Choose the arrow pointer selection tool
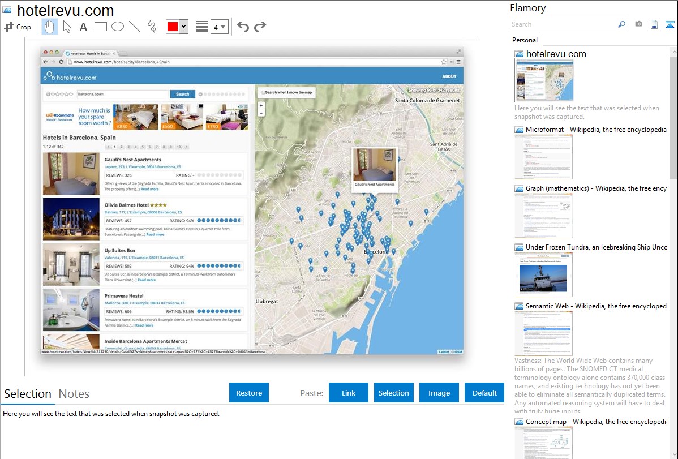 [67, 27]
